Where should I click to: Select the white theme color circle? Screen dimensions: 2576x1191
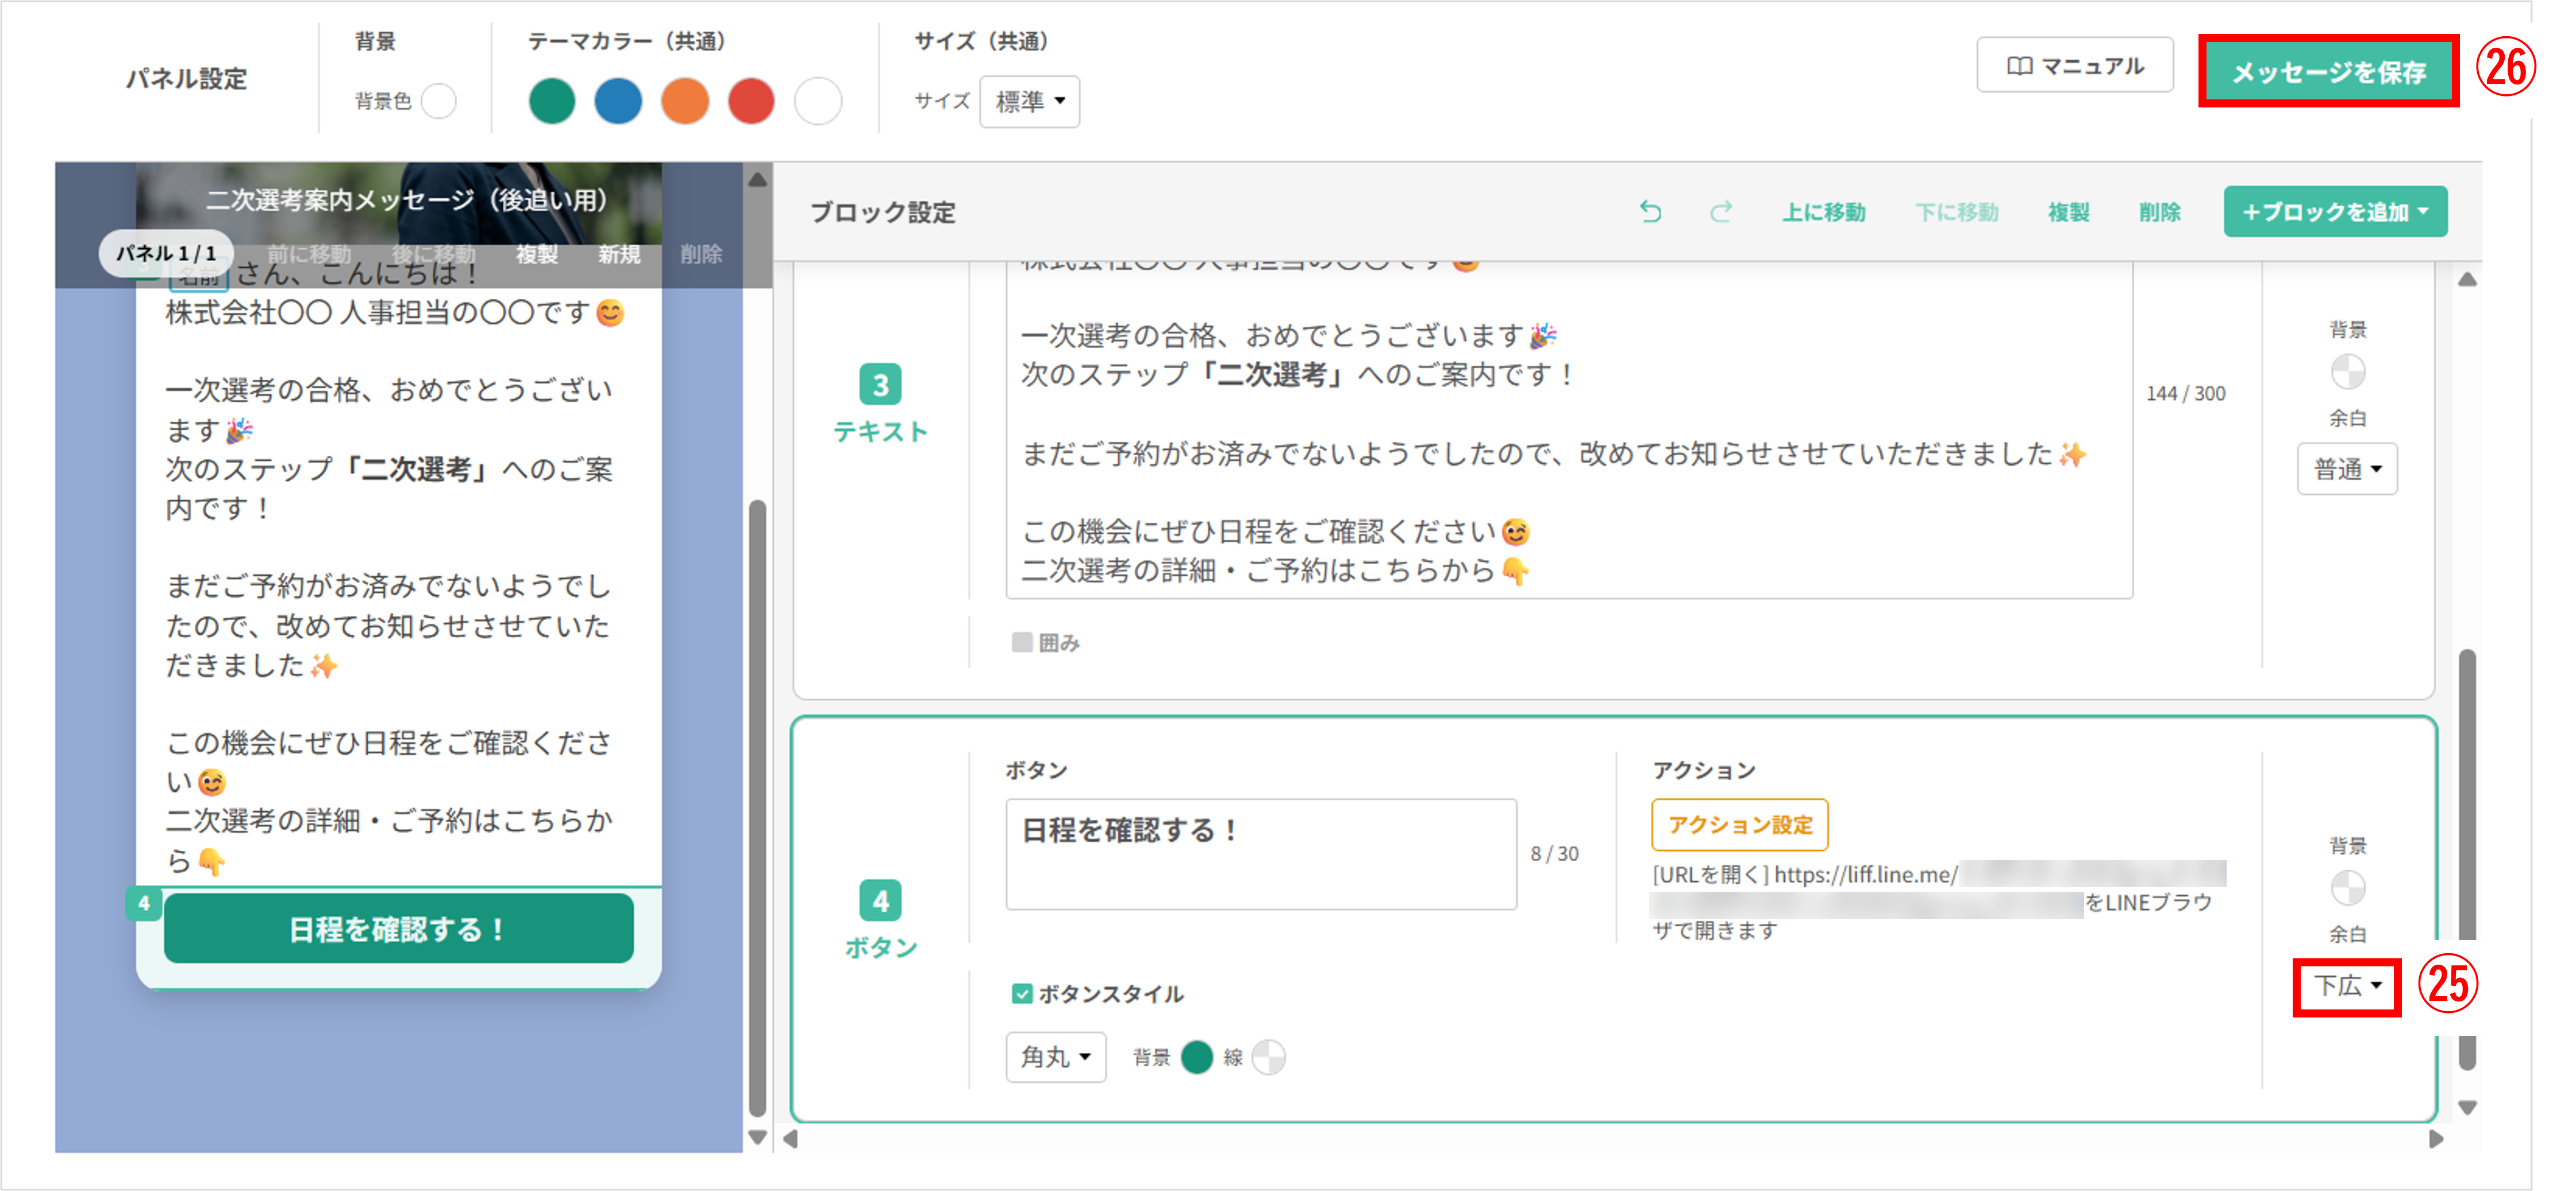(817, 101)
